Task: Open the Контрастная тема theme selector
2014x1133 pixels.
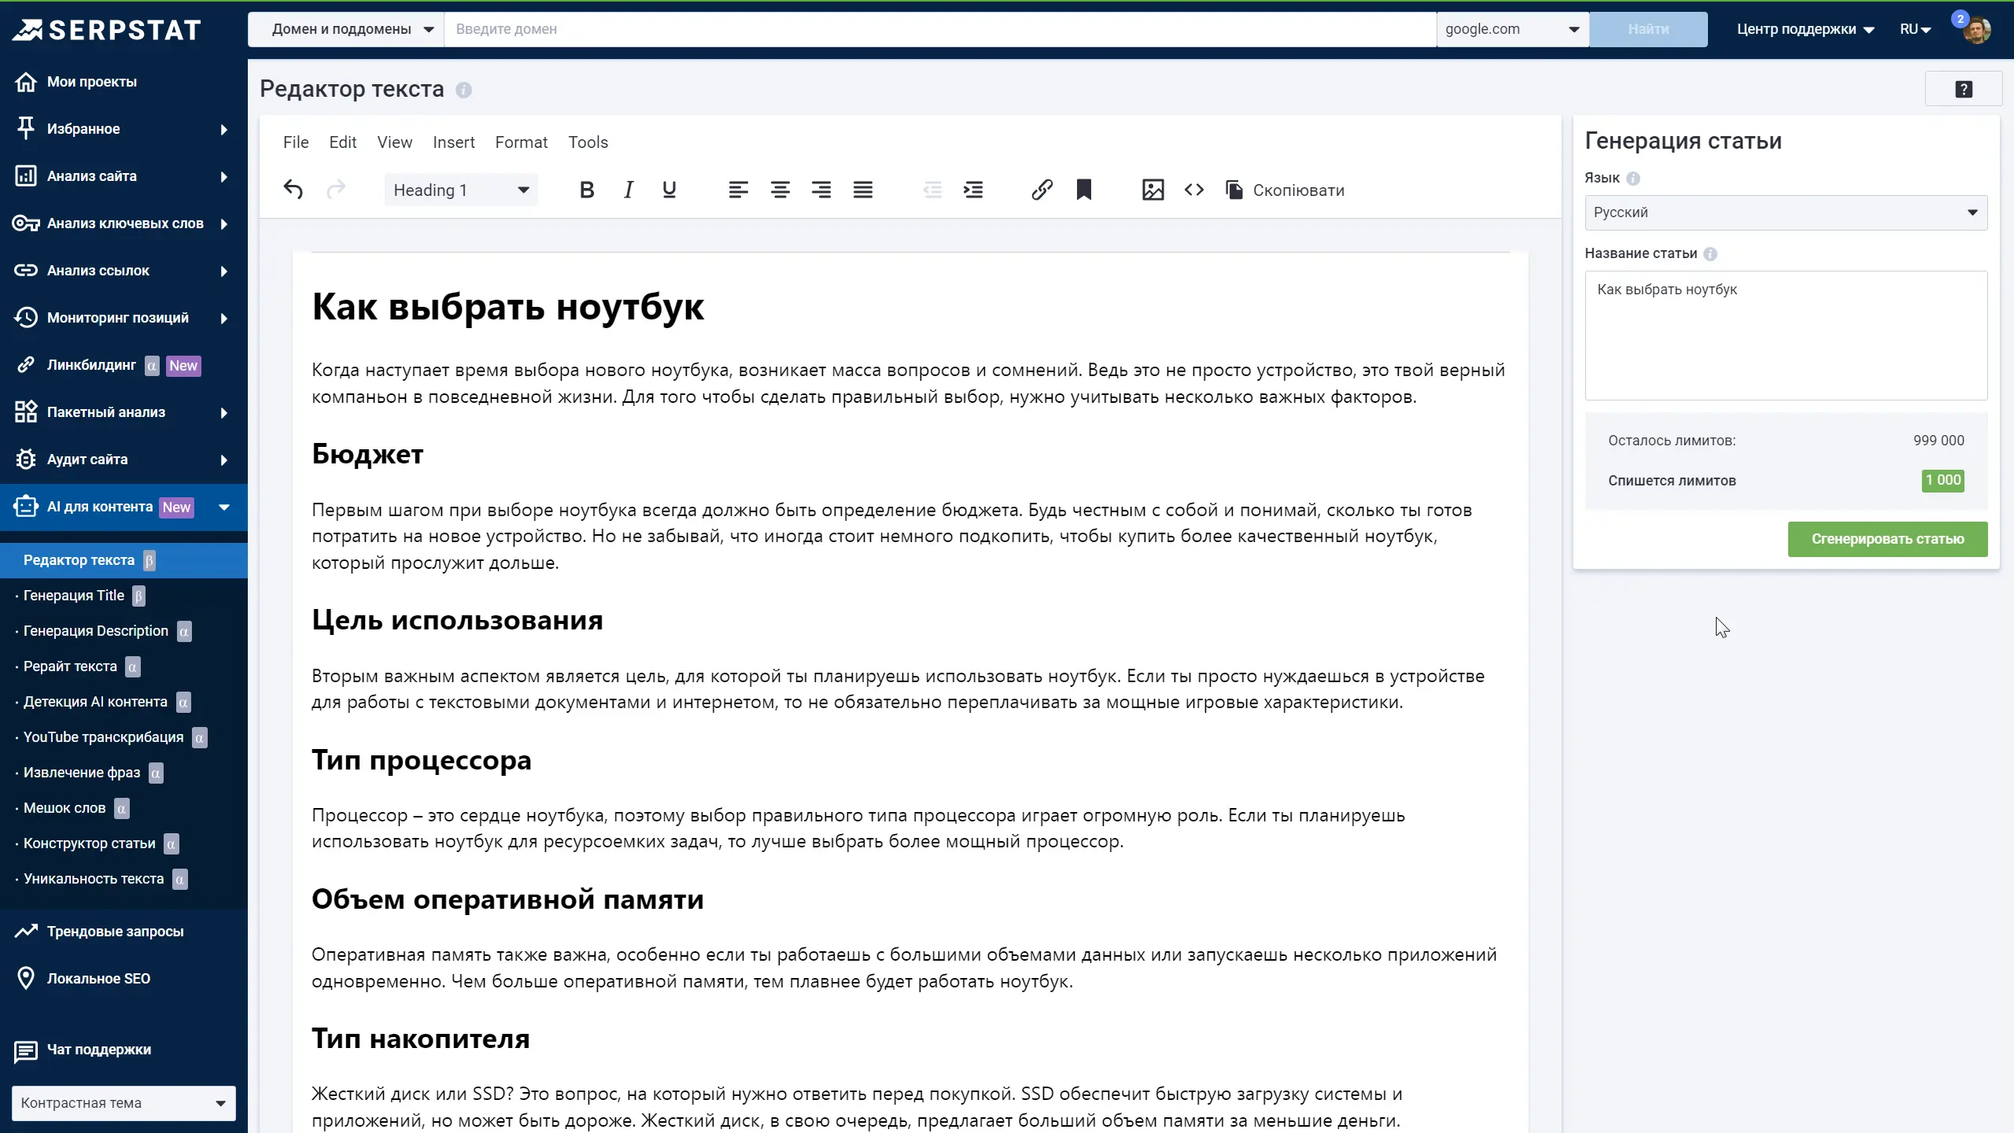Action: [123, 1102]
